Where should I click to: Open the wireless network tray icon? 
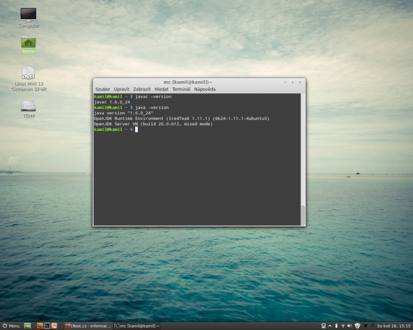coord(343,326)
